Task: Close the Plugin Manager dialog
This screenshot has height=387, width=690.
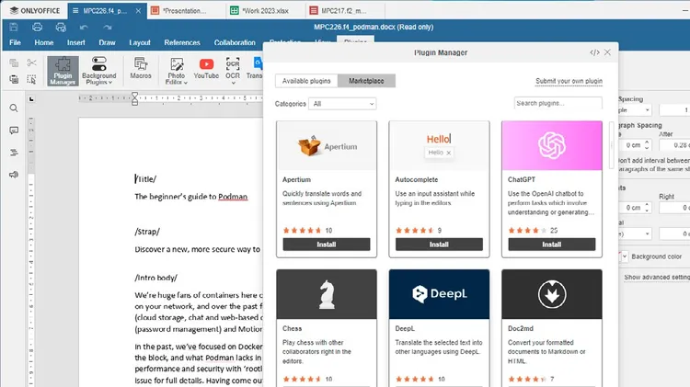Action: 607,52
